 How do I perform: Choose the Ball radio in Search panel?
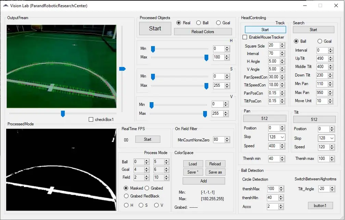(x=296, y=41)
